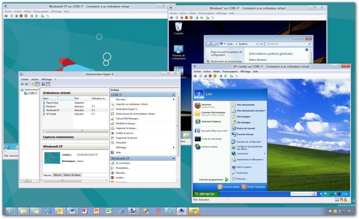Open Microsoft Office Word 2007 in XP menu
This screenshot has height=219, width=359.
[x=211, y=131]
